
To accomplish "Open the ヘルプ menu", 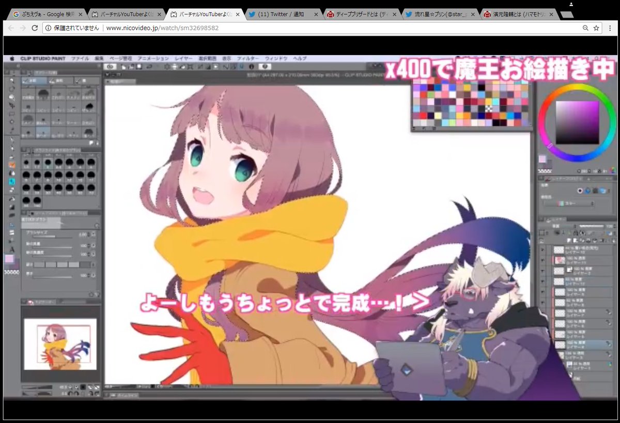I will [x=300, y=59].
